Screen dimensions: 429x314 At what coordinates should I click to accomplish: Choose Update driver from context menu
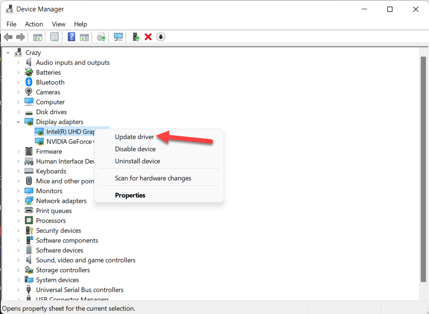pyautogui.click(x=135, y=137)
